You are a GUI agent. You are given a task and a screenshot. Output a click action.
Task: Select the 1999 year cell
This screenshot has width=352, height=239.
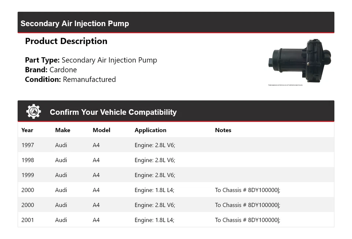click(27, 175)
